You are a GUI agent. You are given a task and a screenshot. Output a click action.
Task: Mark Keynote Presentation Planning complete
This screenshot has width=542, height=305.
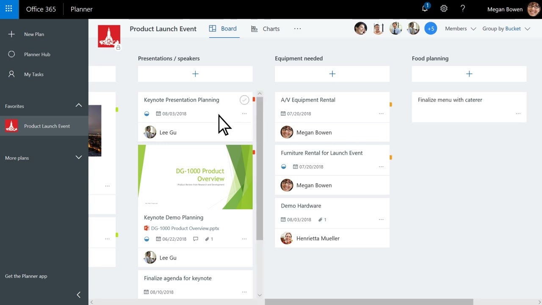click(244, 100)
